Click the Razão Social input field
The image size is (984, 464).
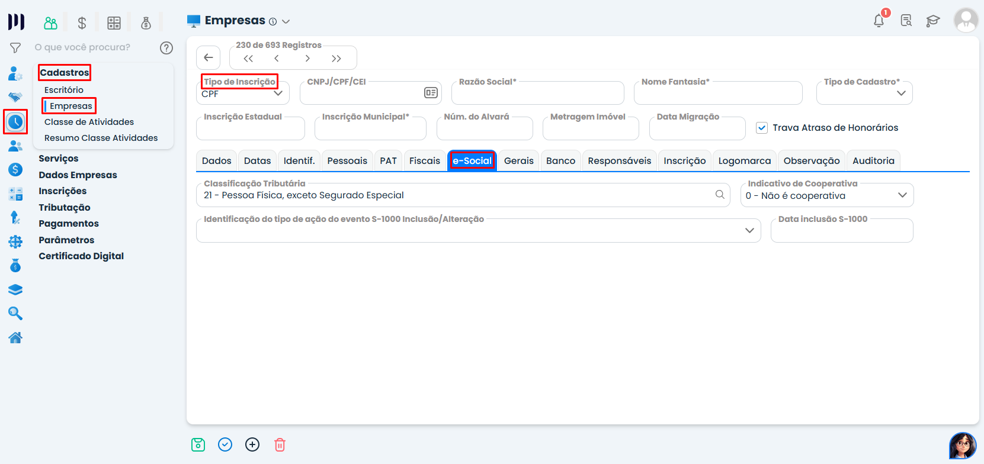coord(537,95)
